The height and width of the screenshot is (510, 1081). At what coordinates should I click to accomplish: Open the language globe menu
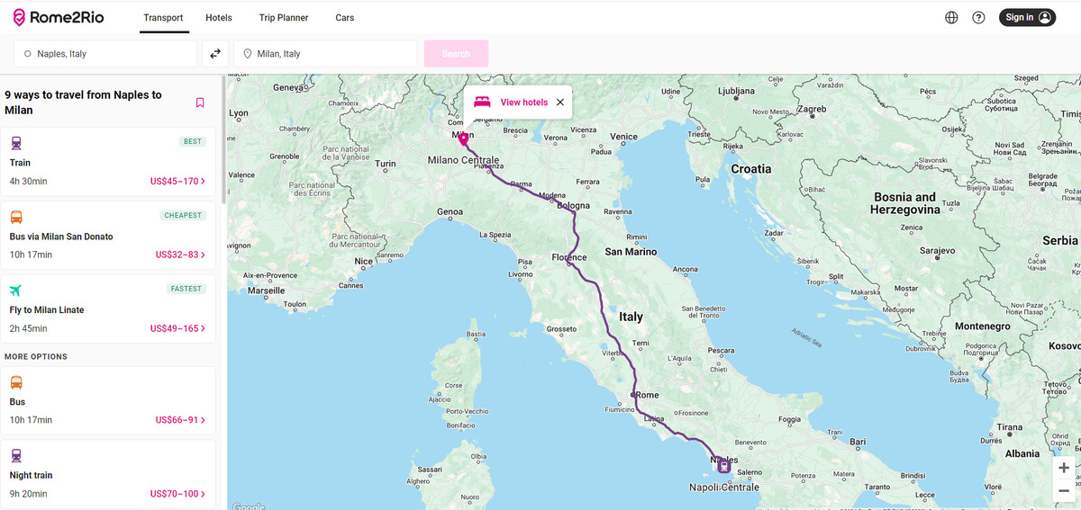951,17
